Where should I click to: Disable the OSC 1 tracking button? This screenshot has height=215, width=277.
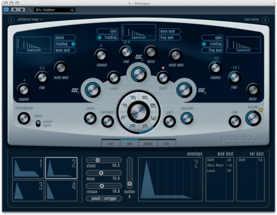(x=65, y=44)
